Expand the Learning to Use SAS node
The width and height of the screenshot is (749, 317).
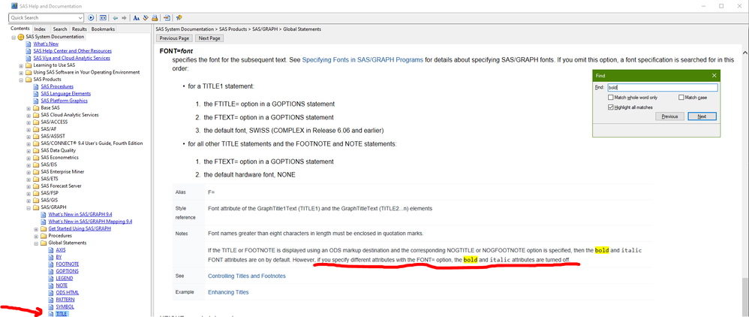tap(21, 65)
